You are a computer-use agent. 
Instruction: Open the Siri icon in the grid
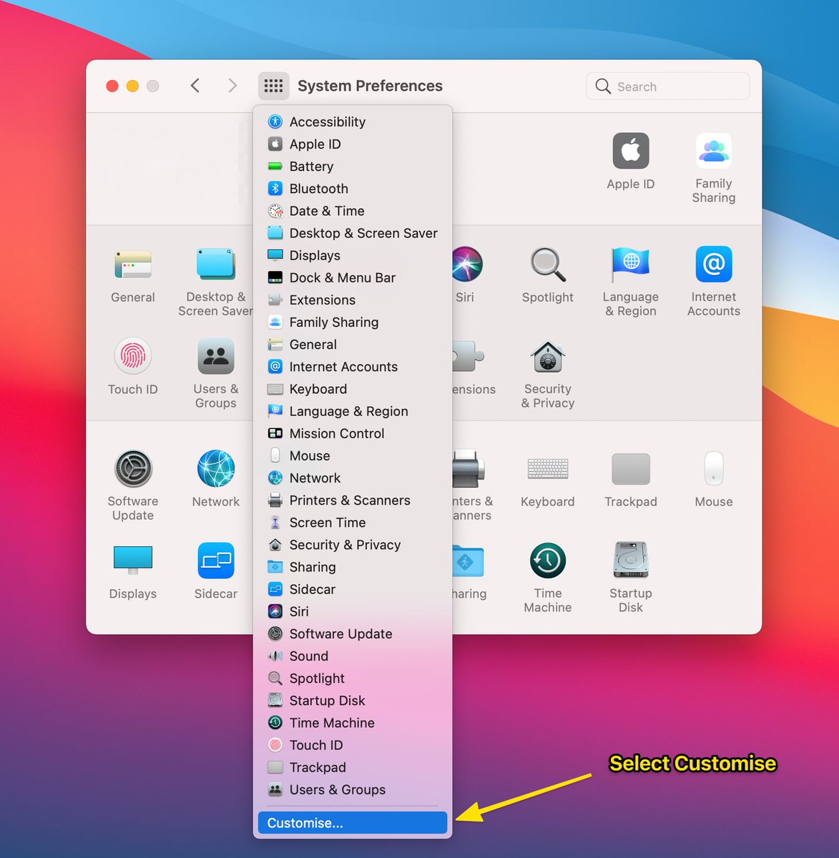pos(468,265)
